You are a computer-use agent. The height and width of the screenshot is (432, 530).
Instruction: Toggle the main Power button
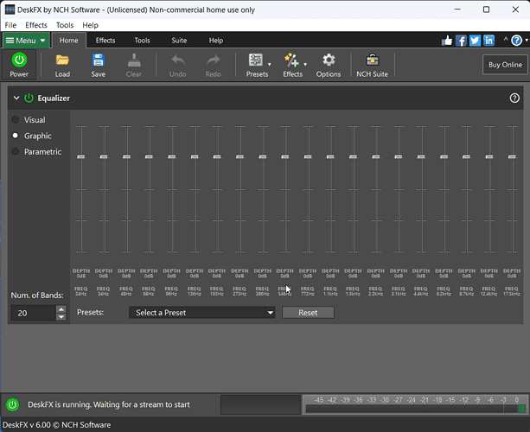click(19, 65)
